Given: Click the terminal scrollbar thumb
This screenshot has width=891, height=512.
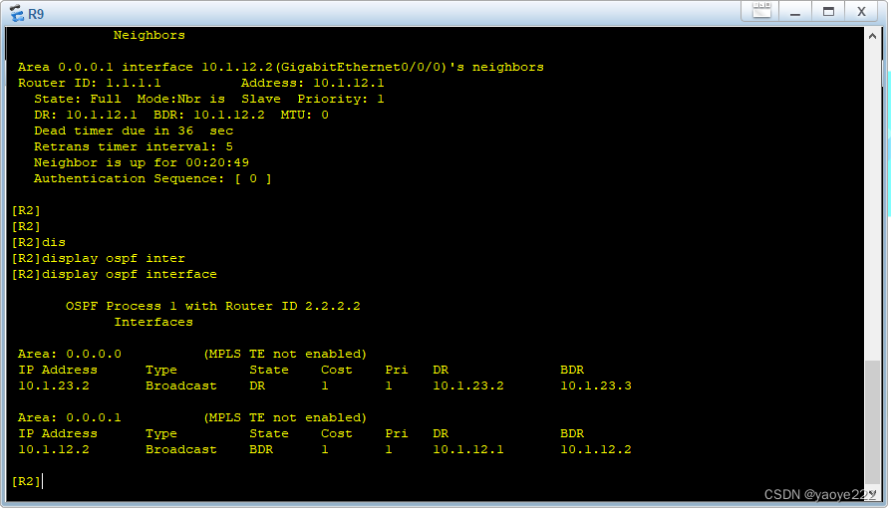Looking at the screenshot, I should click(x=872, y=421).
